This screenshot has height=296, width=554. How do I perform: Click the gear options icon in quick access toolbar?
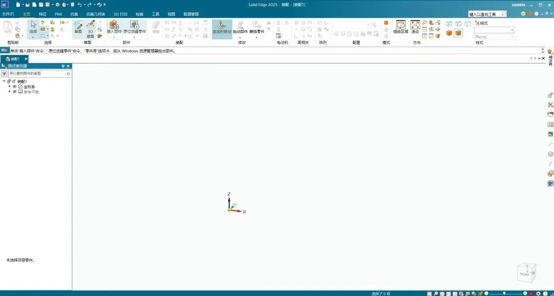click(x=57, y=5)
